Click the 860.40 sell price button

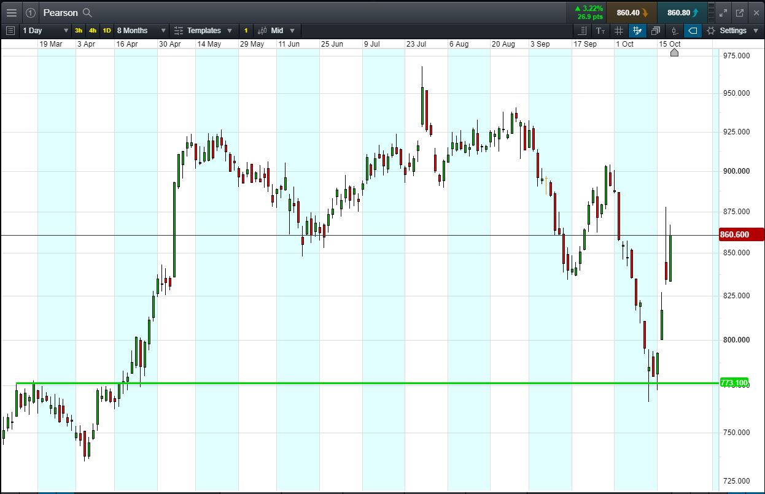(x=632, y=12)
